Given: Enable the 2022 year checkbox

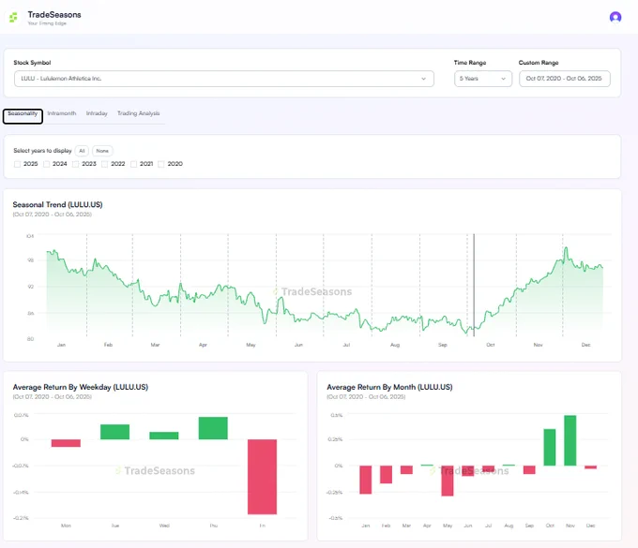Looking at the screenshot, I should (104, 164).
